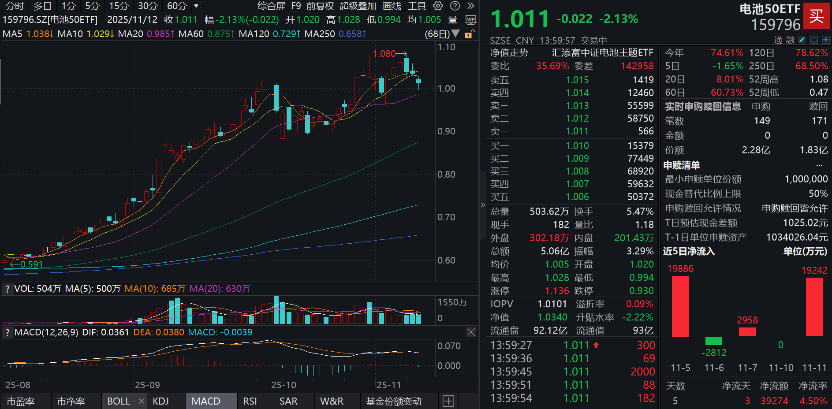
Task: Add stock to watchlist with plus icon
Action: pos(825,40)
